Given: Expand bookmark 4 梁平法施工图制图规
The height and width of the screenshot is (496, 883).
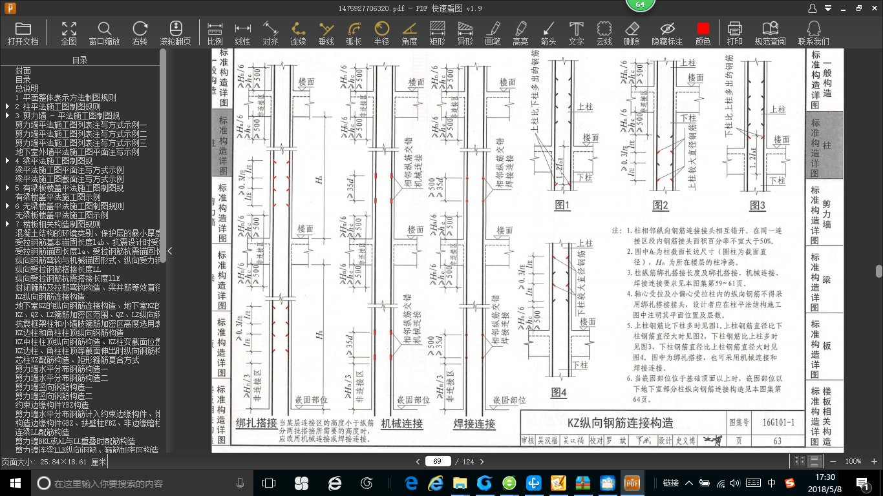Looking at the screenshot, I should click(x=7, y=161).
